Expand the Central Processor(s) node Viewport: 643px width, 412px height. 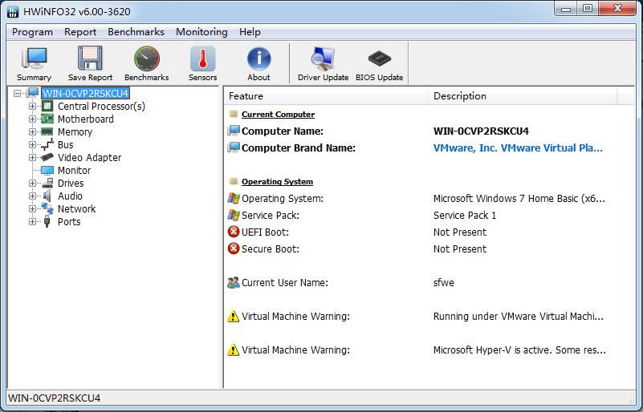tap(32, 106)
